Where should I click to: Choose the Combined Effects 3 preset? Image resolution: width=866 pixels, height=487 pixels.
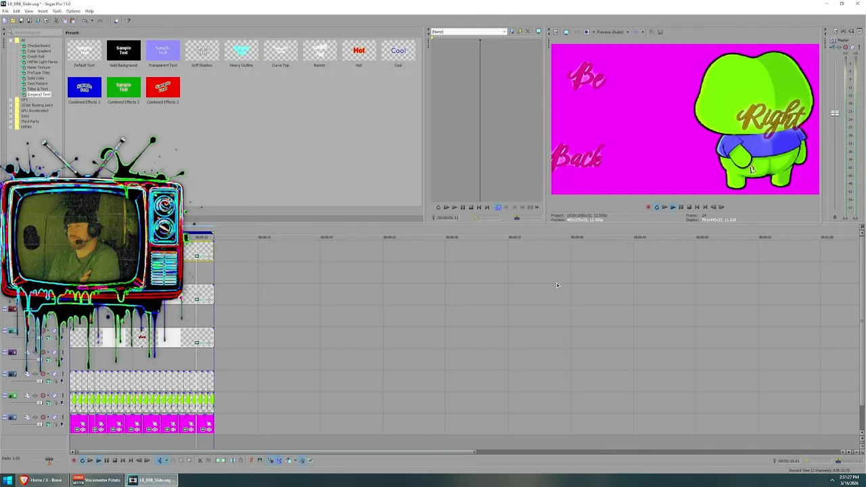coord(163,87)
